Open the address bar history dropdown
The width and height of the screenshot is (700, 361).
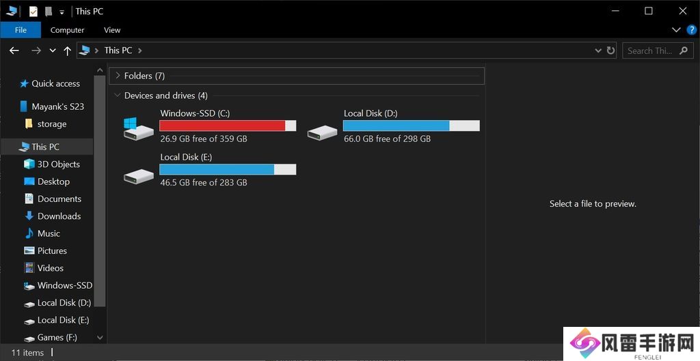(x=597, y=50)
